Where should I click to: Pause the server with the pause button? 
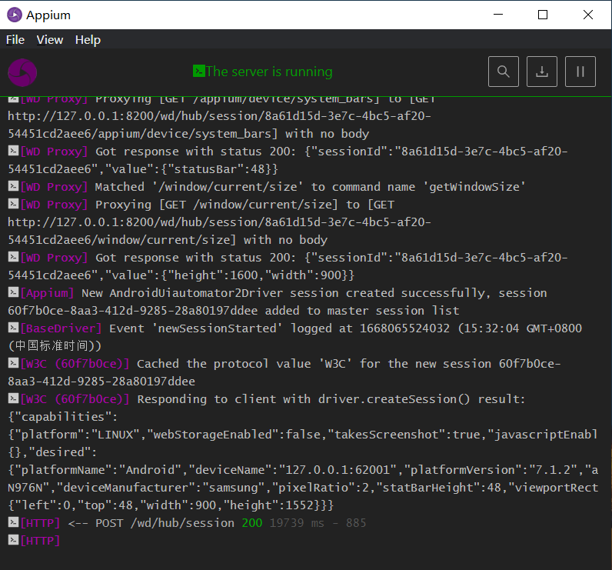pos(580,72)
